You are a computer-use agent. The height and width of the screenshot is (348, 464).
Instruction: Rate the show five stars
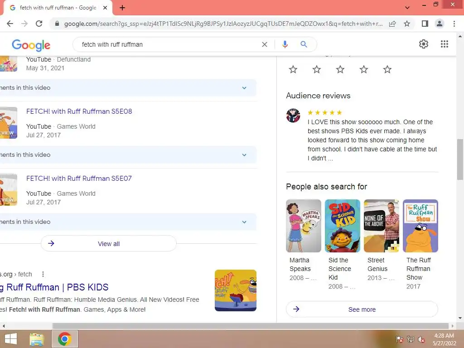[387, 69]
